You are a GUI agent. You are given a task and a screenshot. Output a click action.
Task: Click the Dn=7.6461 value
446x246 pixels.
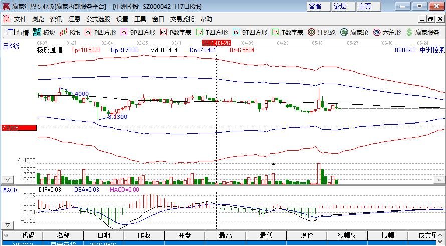[203, 50]
